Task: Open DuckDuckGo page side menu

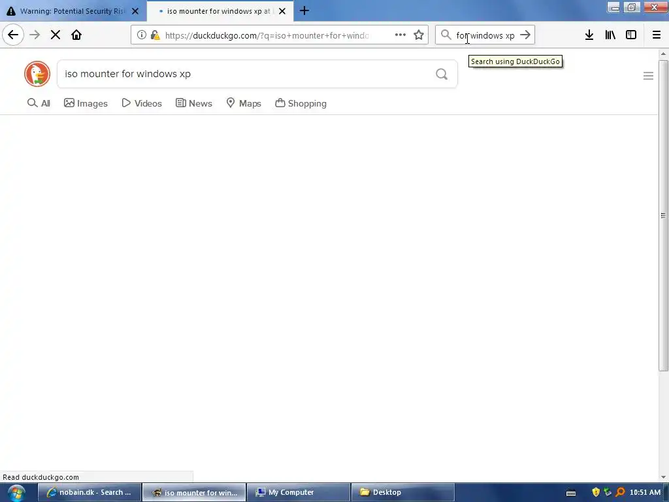Action: (x=648, y=76)
